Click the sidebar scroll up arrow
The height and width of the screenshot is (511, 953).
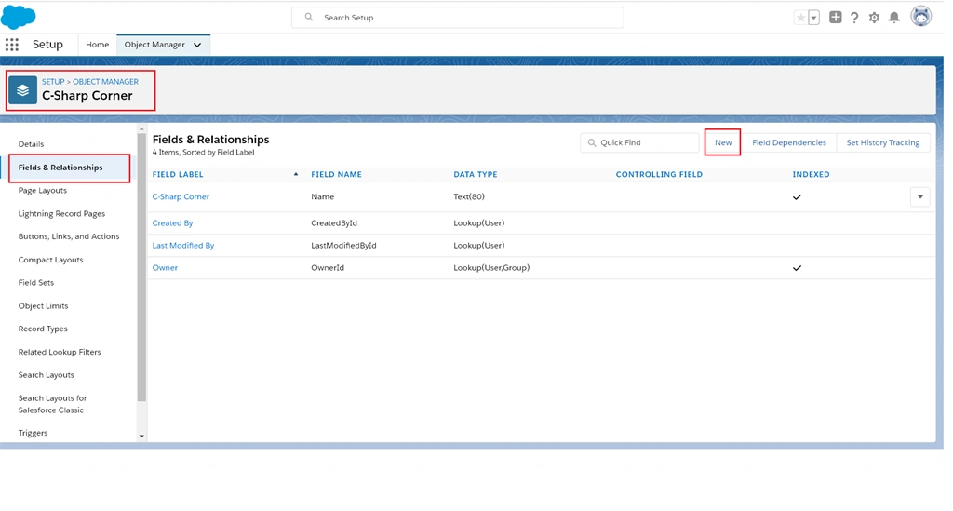tap(141, 128)
